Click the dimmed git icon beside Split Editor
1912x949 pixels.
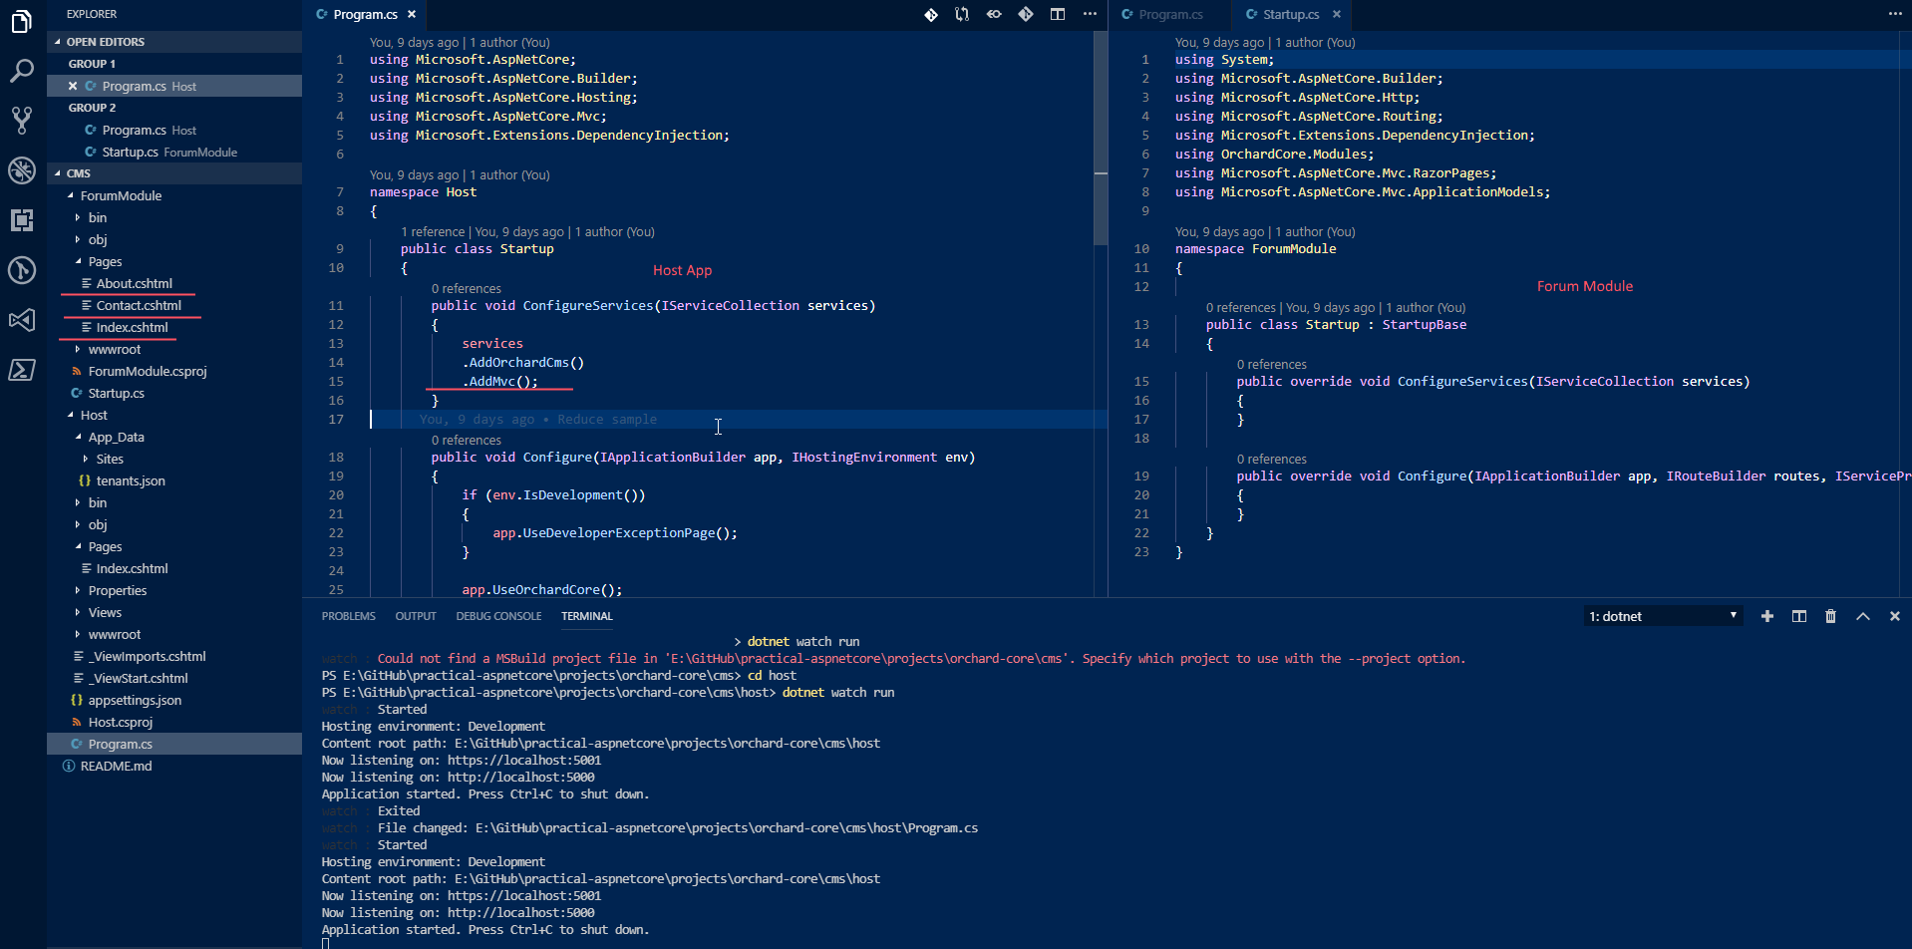pos(1026,14)
